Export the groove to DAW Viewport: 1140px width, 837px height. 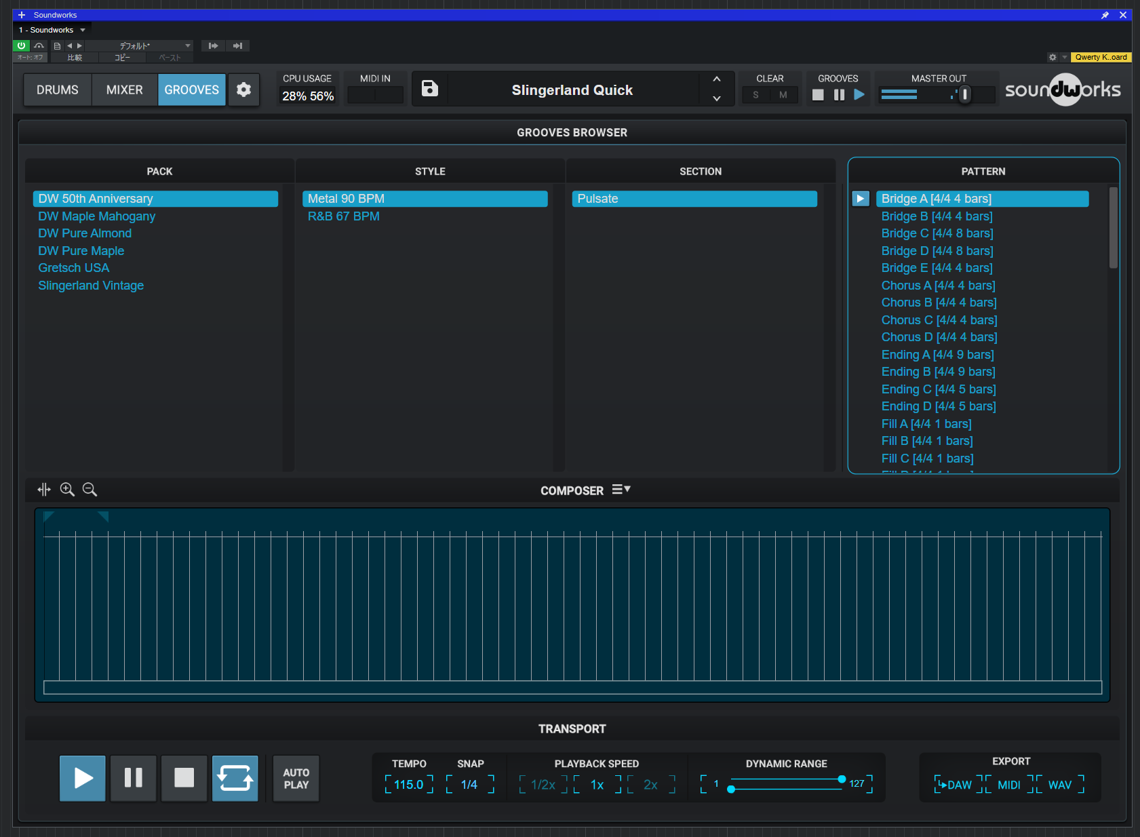tap(956, 785)
